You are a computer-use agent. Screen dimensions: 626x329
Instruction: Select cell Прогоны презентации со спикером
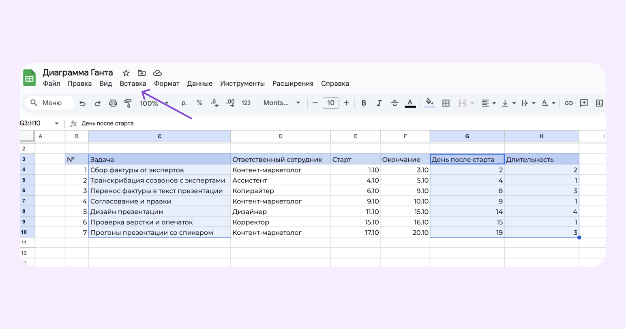click(159, 233)
